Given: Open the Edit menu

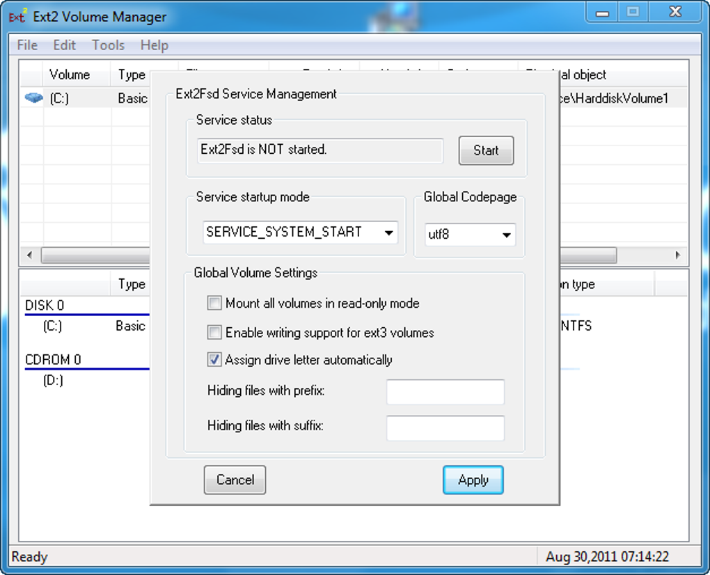Looking at the screenshot, I should [x=64, y=45].
